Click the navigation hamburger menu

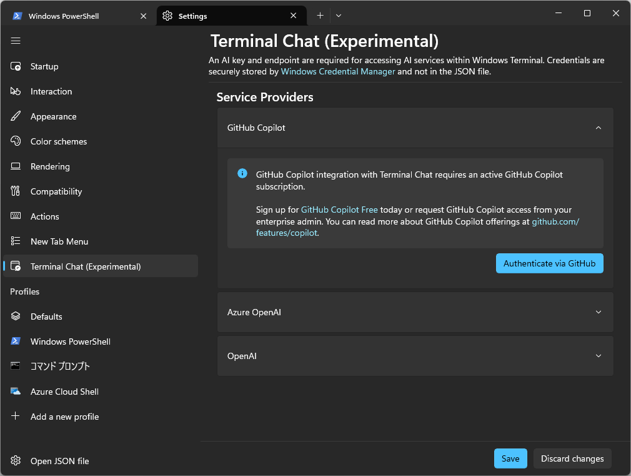16,41
